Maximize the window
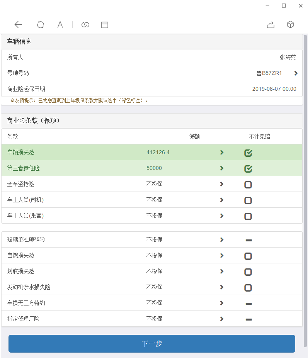This screenshot has width=308, height=358. [x=284, y=6]
